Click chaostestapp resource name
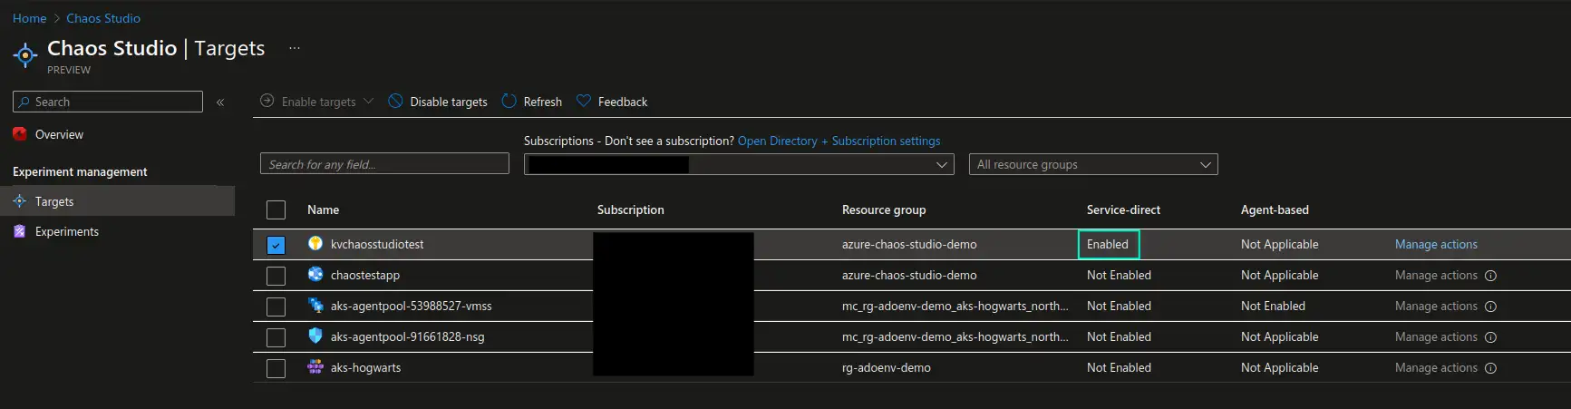Image resolution: width=1571 pixels, height=409 pixels. coord(365,275)
